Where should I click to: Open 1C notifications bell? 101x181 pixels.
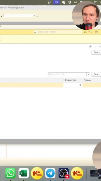85,32
